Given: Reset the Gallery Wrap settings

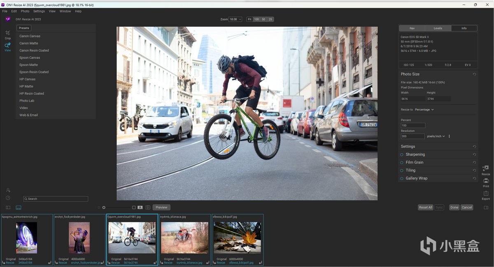Looking at the screenshot, I should pyautogui.click(x=474, y=178).
